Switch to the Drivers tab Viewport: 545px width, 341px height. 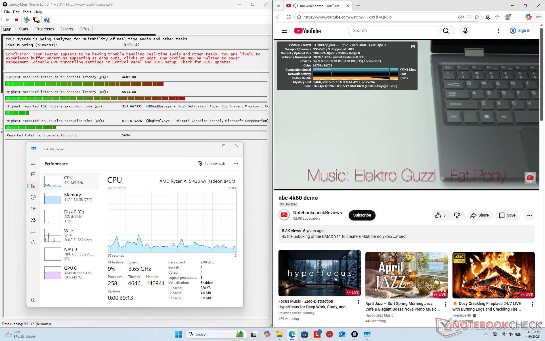[x=67, y=29]
